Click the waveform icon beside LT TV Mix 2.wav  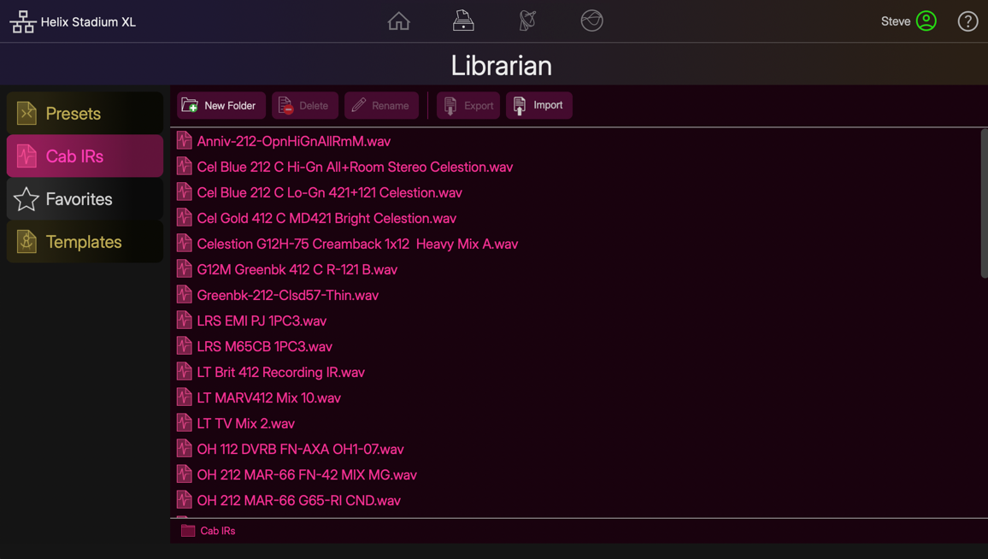[x=184, y=423]
